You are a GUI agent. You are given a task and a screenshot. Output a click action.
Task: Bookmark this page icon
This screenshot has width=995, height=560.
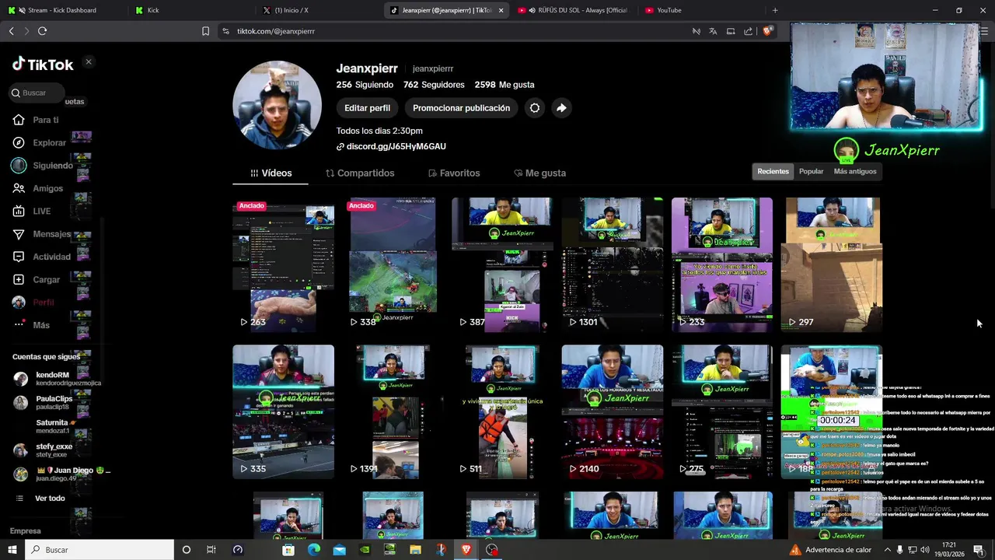[x=205, y=31]
